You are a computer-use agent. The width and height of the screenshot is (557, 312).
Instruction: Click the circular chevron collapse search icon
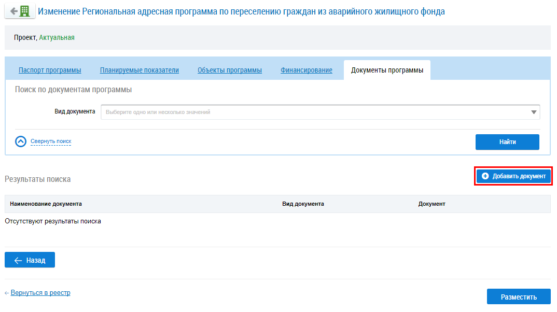[x=21, y=141]
